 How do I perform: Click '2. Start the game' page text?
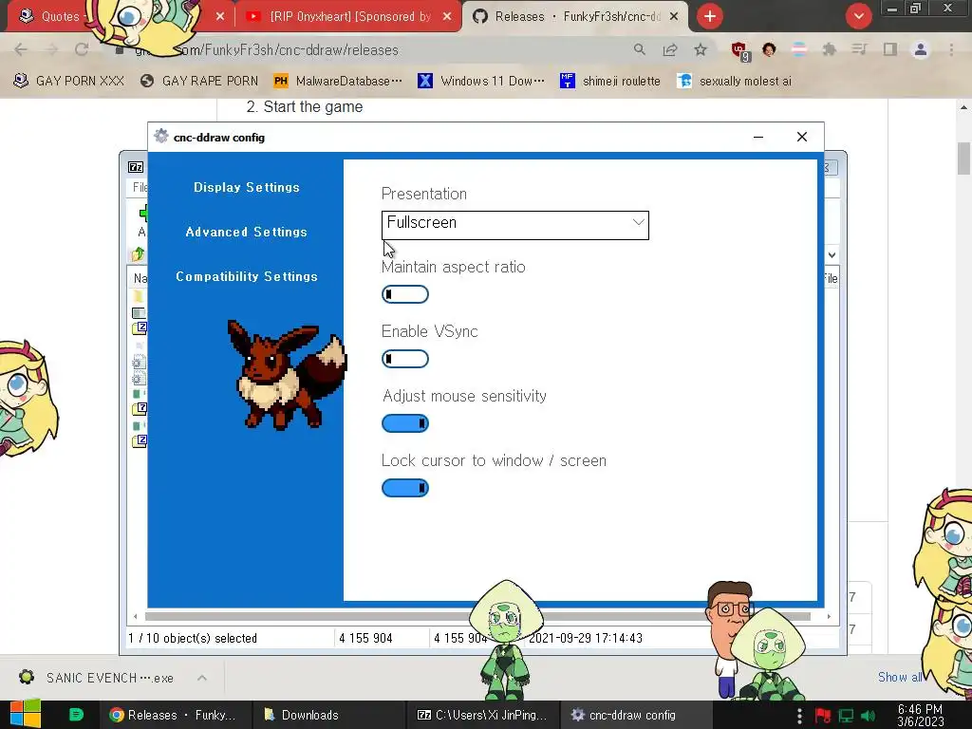click(x=305, y=106)
